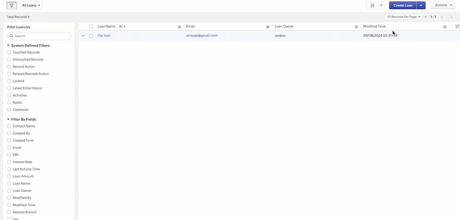Open the Loan Owner column menu icon

[x=356, y=27]
